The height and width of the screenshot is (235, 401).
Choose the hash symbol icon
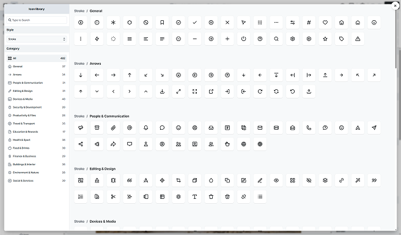(x=309, y=23)
